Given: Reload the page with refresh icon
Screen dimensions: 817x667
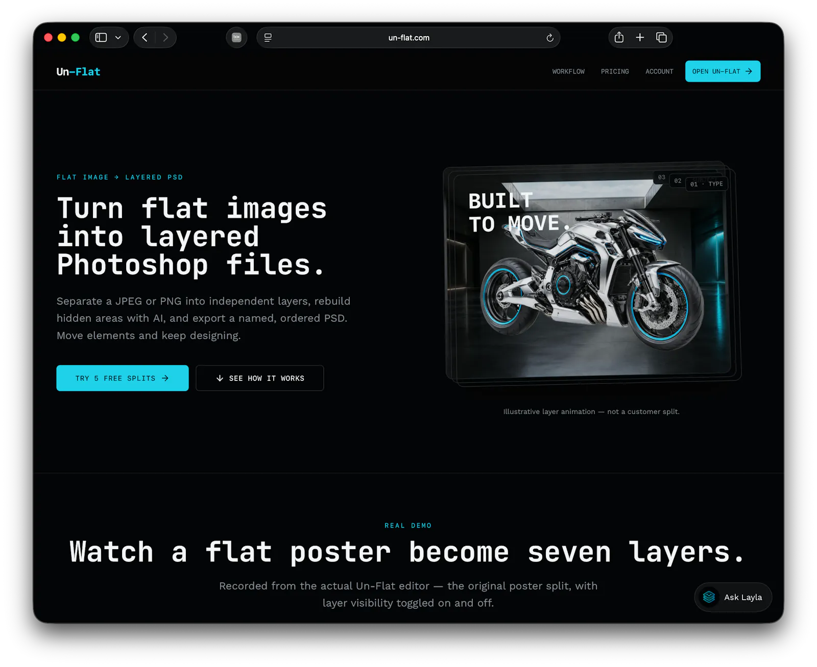Looking at the screenshot, I should 550,38.
